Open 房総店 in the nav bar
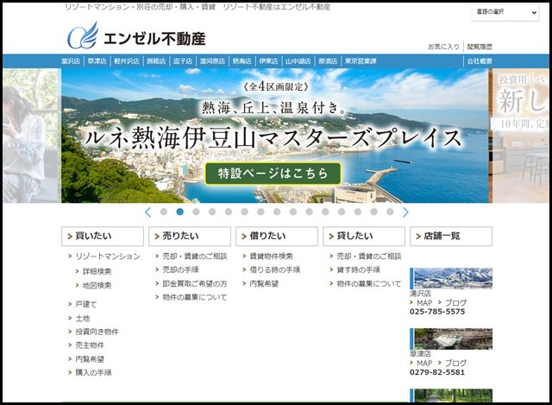Viewport: 552px width, 405px height. click(x=156, y=61)
